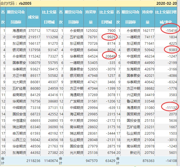Screen dimensions: 180x167
Task: Select the date 2020-02-20
Action: 167,3
